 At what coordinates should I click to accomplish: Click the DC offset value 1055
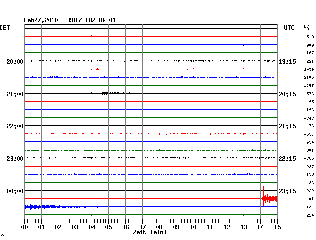tap(309, 86)
